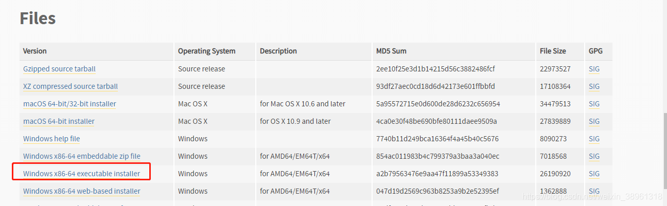Screen dimensions: 667x206
Task: Select 'Source release' in XZ tarball row
Action: pos(202,86)
